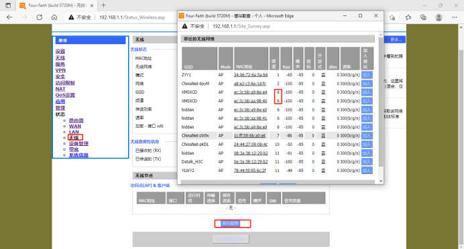The height and width of the screenshot is (249, 464).
Task: Reload the page with refresh icon
Action: click(x=40, y=17)
